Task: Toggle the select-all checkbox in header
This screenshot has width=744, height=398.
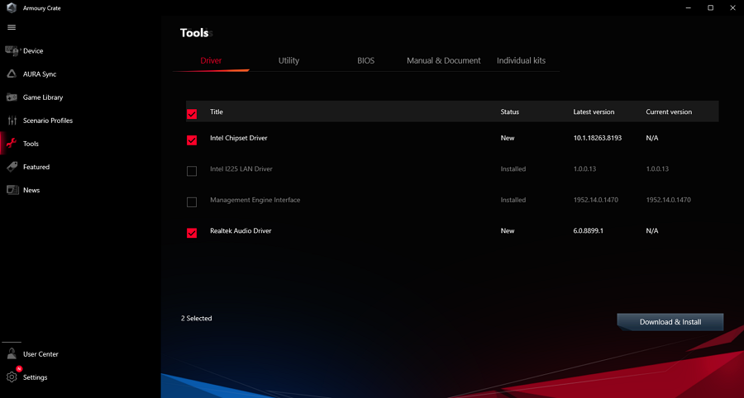Action: [x=192, y=114]
